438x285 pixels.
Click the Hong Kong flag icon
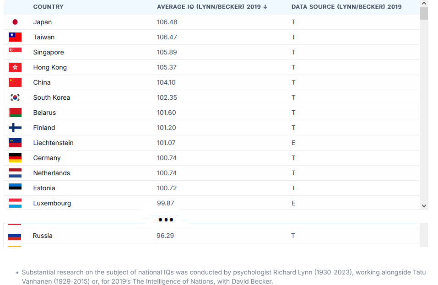(x=15, y=67)
